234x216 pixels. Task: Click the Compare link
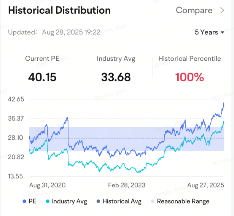pos(194,11)
